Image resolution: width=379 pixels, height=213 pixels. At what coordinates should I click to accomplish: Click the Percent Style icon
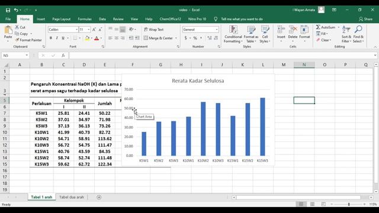(x=195, y=38)
